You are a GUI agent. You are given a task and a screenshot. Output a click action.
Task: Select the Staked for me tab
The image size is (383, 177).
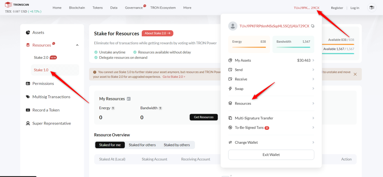[110, 145]
